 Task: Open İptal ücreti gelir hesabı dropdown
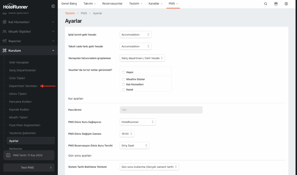(135, 35)
